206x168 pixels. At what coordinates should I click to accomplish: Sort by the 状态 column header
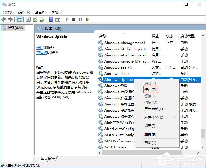[171, 36]
